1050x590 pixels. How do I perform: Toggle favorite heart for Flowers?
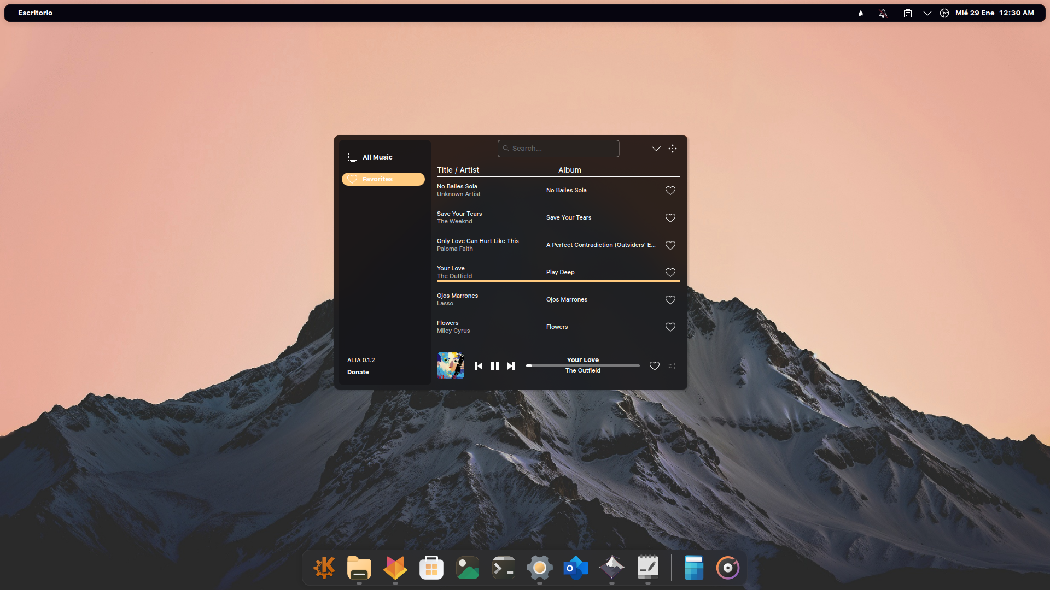point(670,327)
